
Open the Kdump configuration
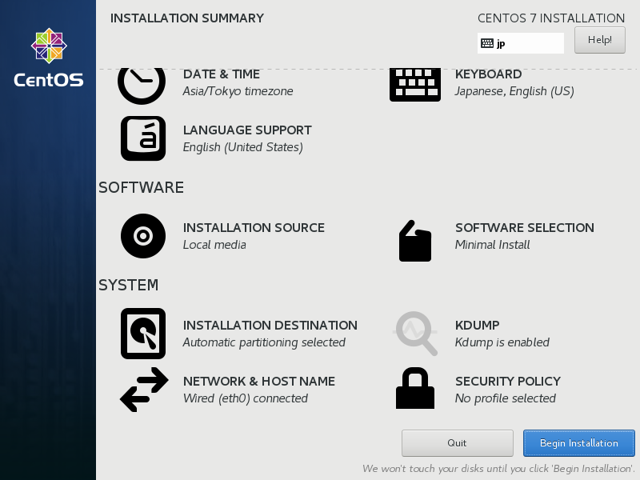coord(415,334)
